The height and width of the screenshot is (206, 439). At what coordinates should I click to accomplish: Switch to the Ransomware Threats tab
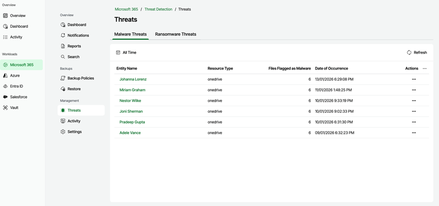tap(175, 34)
